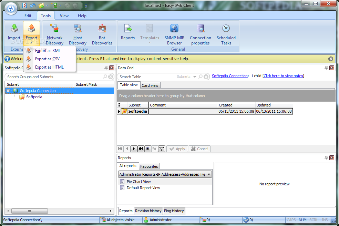Go to first record in data grid navigator
Image resolution: width=339 pixels, height=226 pixels.
pos(120,149)
